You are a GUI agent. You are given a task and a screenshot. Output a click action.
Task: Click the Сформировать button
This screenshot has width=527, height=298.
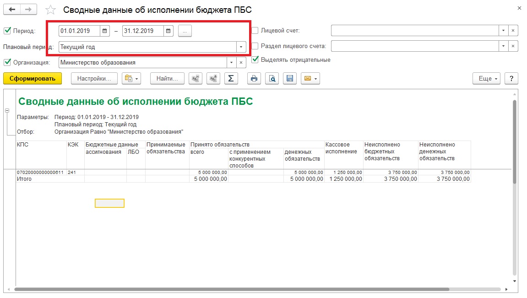click(33, 79)
